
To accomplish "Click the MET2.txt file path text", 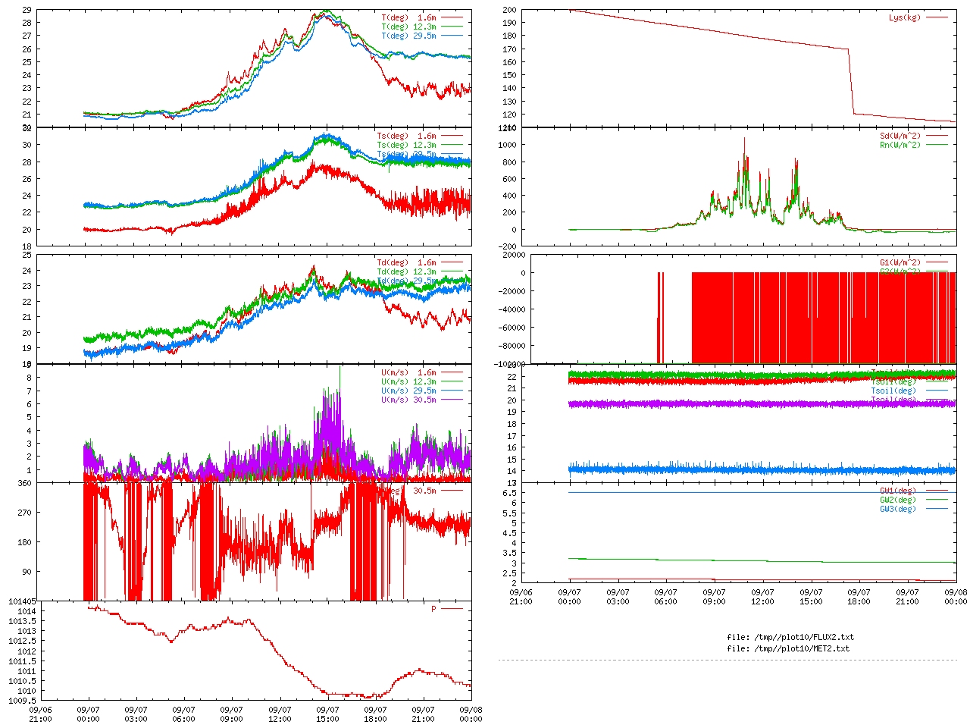I will (x=788, y=648).
